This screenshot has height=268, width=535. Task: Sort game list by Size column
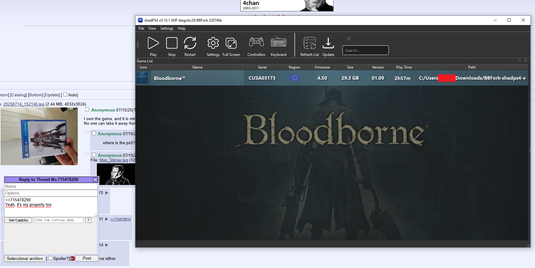pyautogui.click(x=350, y=67)
